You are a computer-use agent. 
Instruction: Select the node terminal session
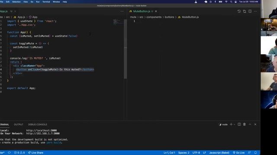click(223, 124)
